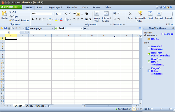Insert a Sum formula

tap(130, 16)
